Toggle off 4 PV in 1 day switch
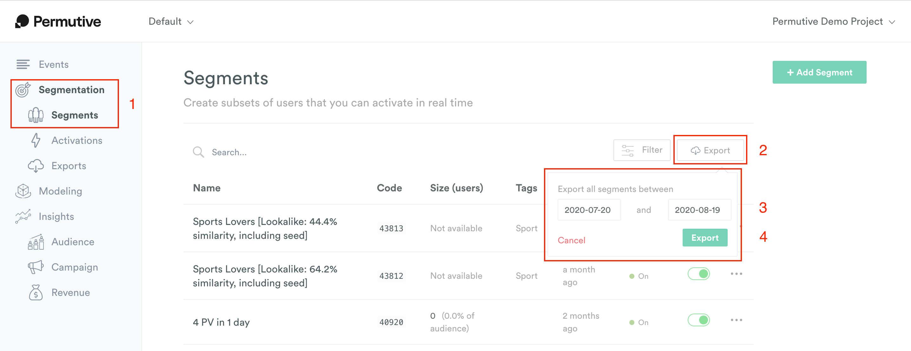 pos(698,320)
